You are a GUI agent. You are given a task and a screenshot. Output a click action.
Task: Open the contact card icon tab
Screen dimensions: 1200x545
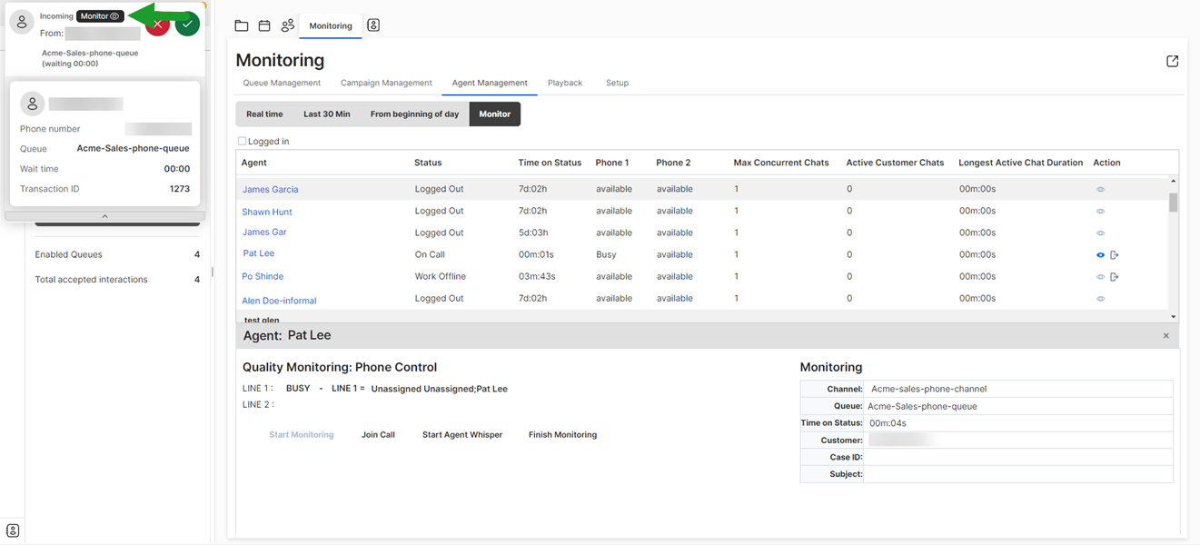pyautogui.click(x=373, y=25)
